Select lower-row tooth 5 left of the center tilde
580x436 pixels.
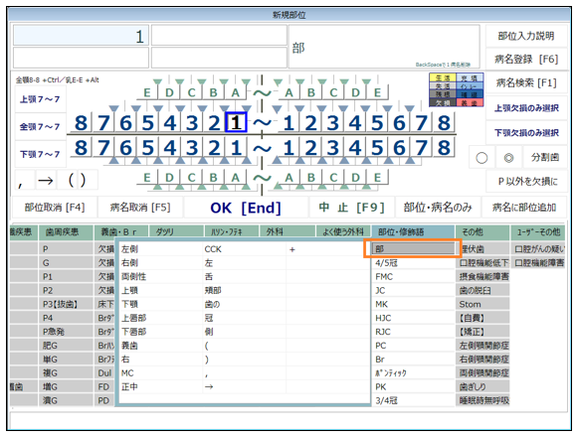click(x=147, y=148)
